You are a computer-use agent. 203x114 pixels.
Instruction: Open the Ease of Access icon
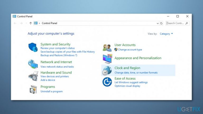pos(107,82)
